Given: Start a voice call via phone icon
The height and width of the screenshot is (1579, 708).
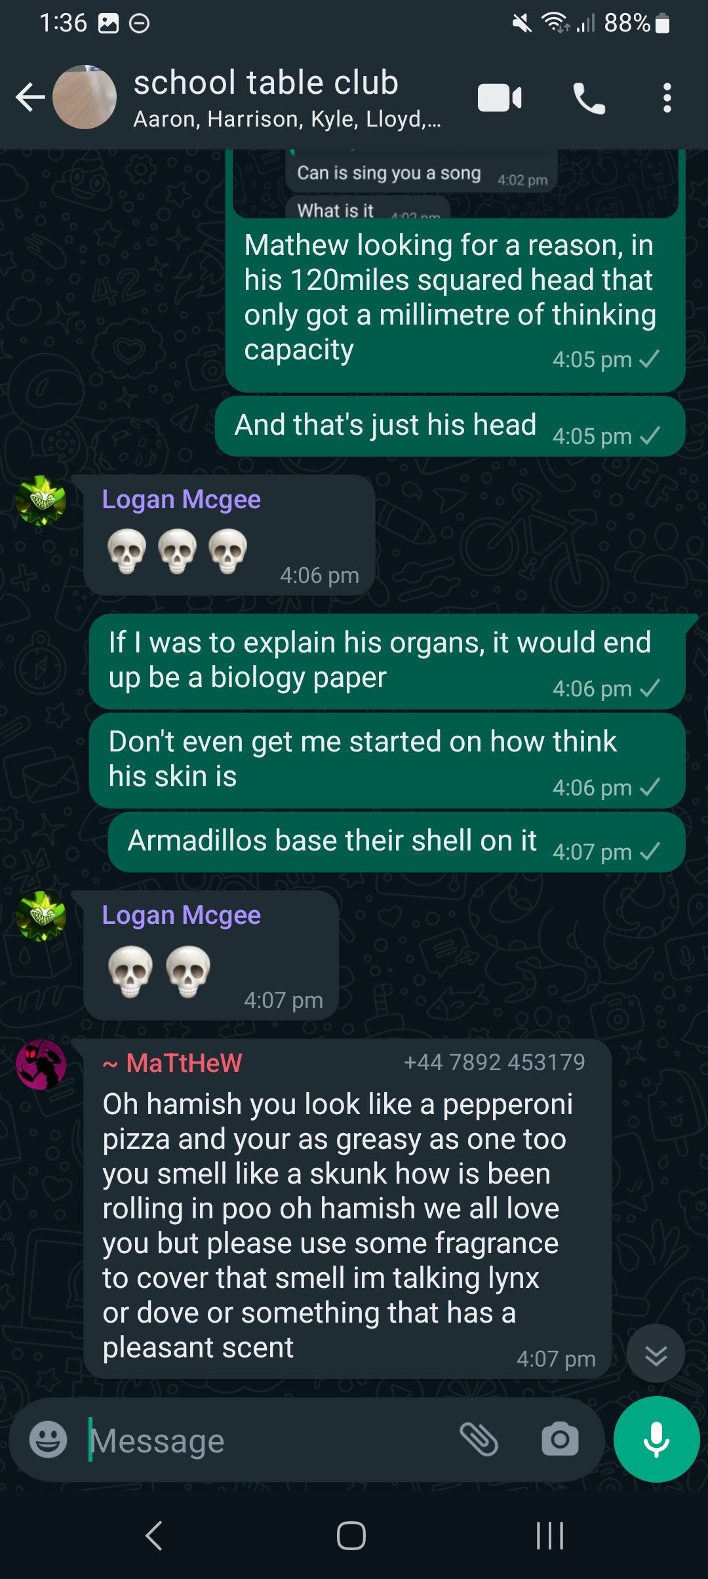Looking at the screenshot, I should point(589,98).
